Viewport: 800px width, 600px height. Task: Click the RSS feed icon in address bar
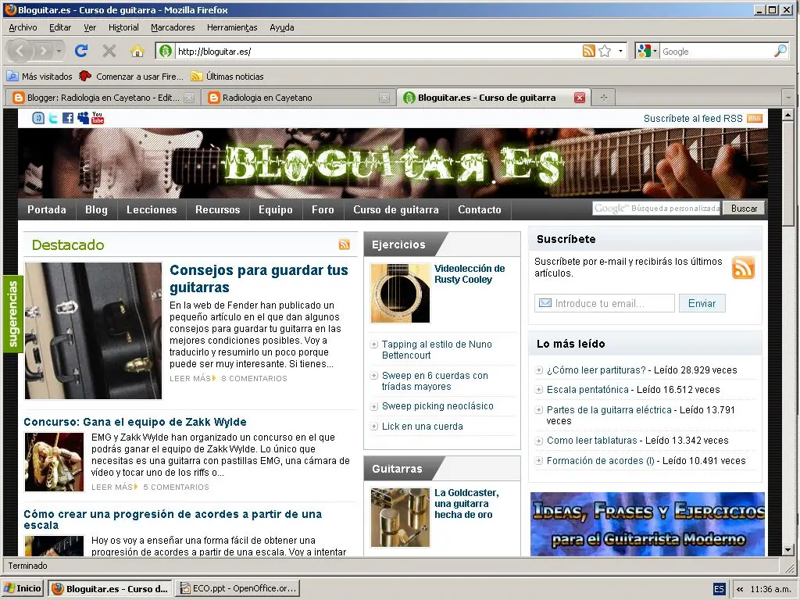point(589,51)
